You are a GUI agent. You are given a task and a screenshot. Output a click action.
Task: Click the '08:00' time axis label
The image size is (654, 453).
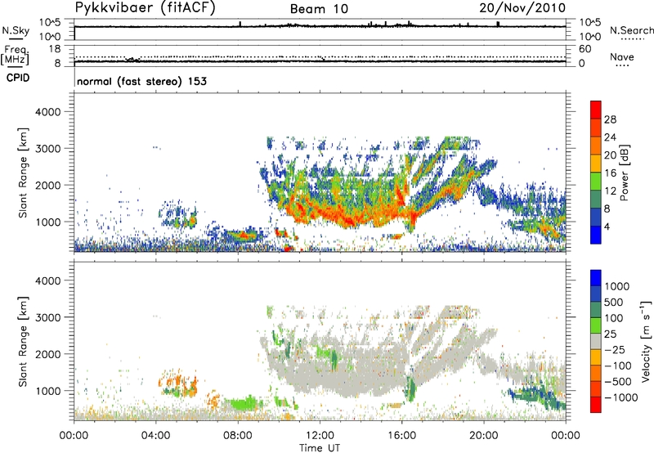pyautogui.click(x=238, y=436)
